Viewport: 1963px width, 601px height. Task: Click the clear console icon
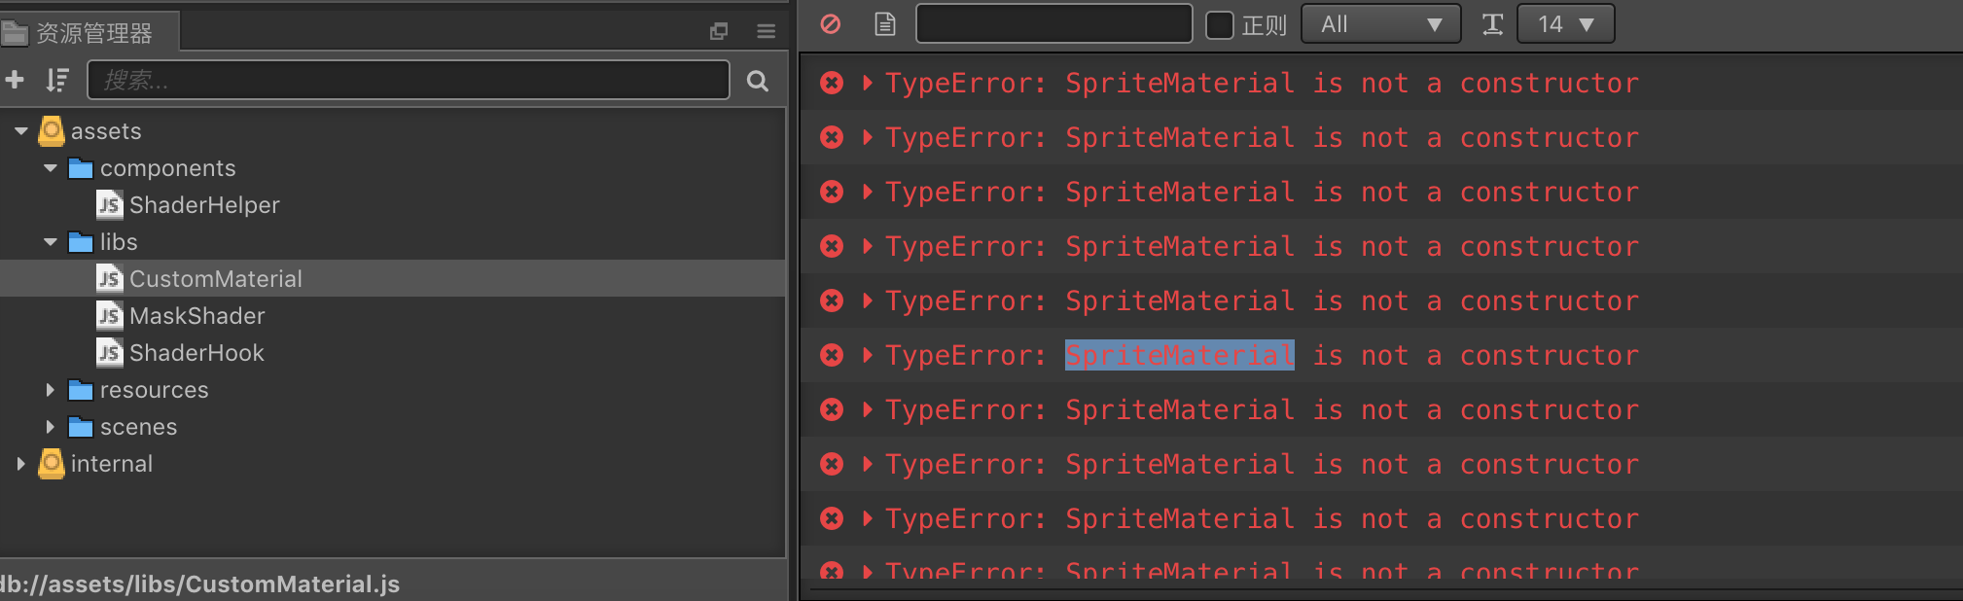[x=831, y=24]
